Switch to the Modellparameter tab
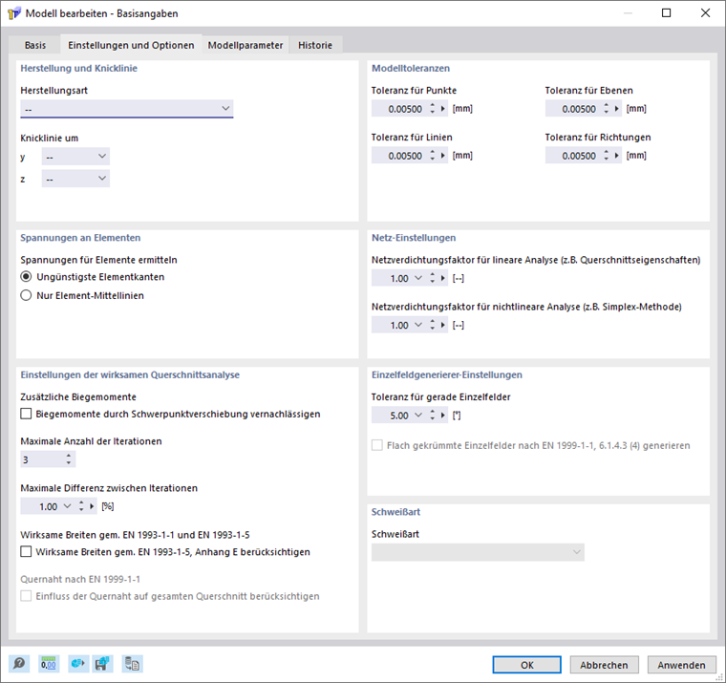 (x=246, y=45)
